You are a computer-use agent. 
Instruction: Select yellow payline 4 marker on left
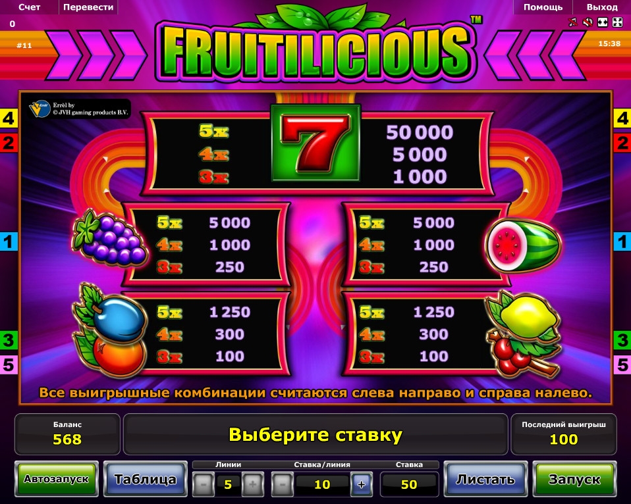point(9,118)
